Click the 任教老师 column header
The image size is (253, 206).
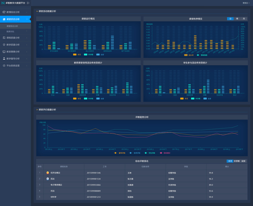[x=145, y=167]
